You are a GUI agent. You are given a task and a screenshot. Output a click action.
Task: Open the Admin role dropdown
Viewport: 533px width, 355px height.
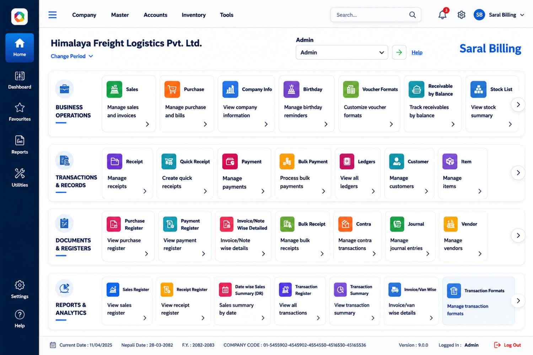pyautogui.click(x=342, y=52)
